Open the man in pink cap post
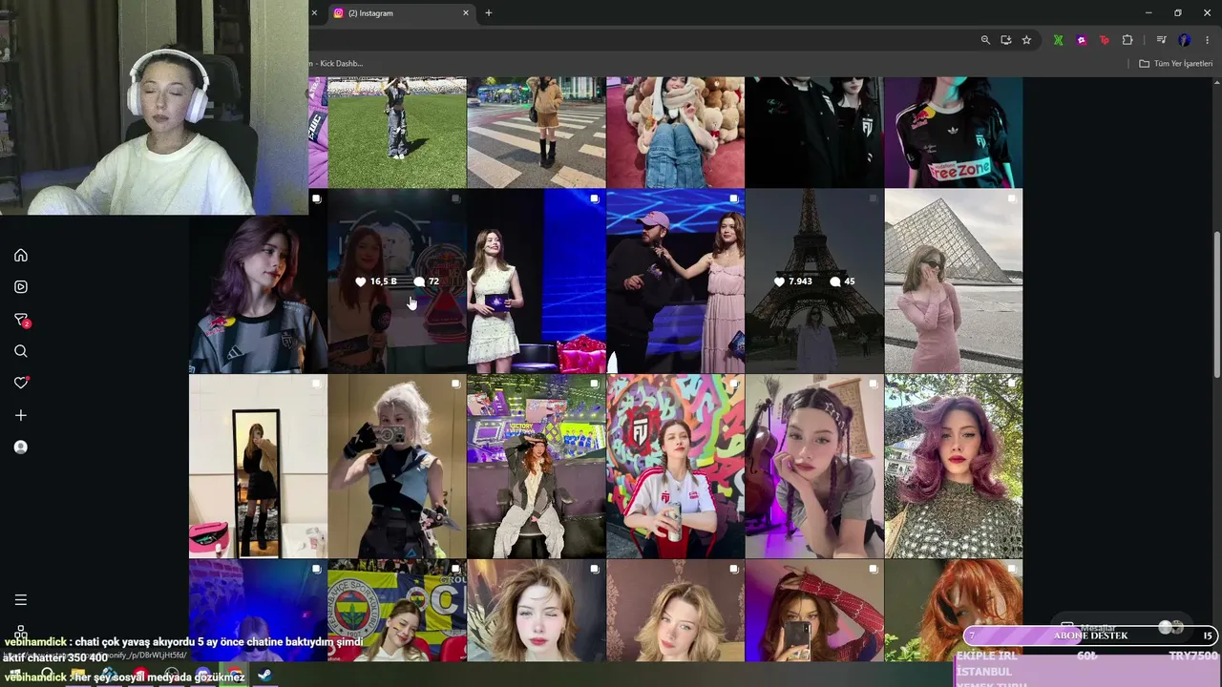 tap(675, 281)
